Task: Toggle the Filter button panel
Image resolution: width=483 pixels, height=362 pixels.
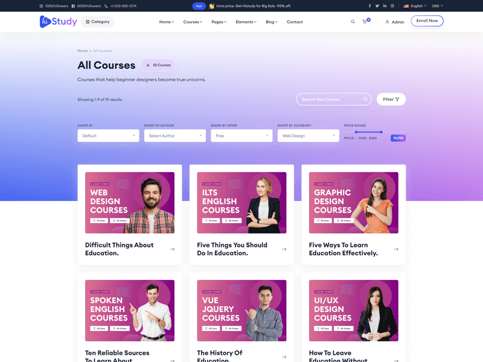Action: 391,100
